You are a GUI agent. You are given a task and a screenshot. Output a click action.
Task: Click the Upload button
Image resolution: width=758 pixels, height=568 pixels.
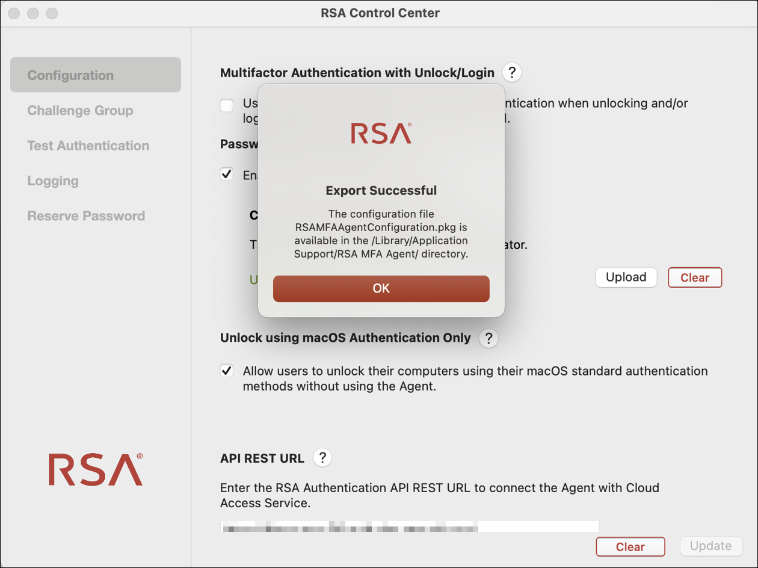(x=626, y=277)
